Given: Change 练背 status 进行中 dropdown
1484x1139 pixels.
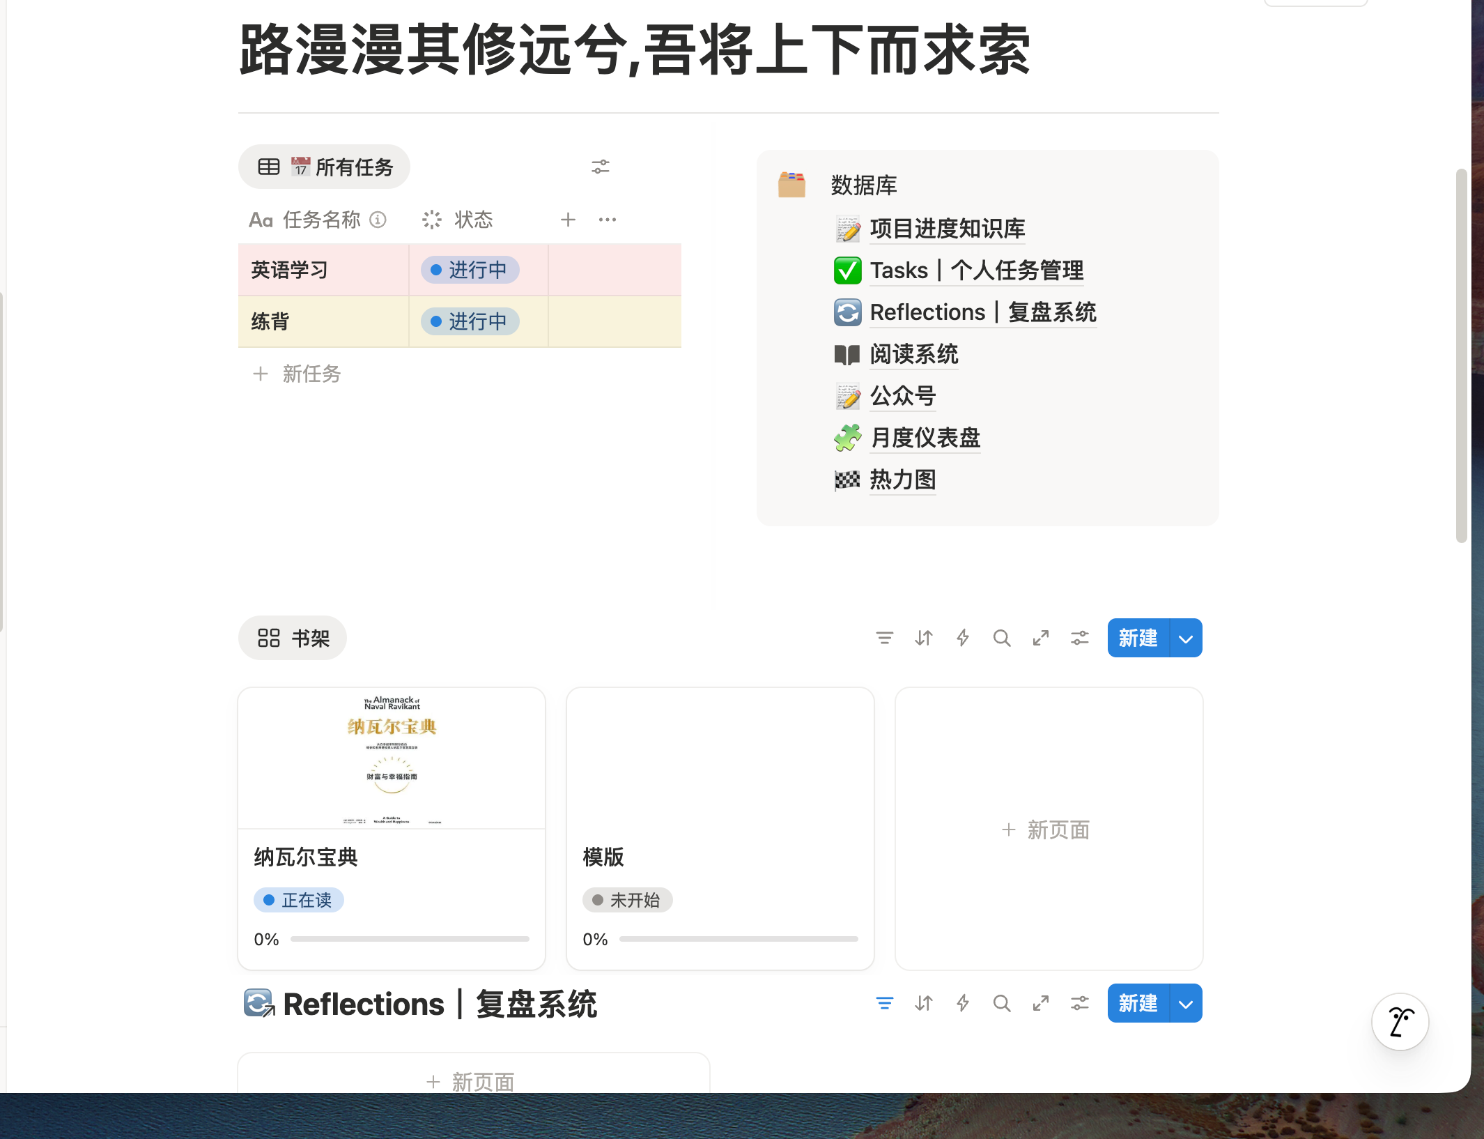Looking at the screenshot, I should (469, 321).
